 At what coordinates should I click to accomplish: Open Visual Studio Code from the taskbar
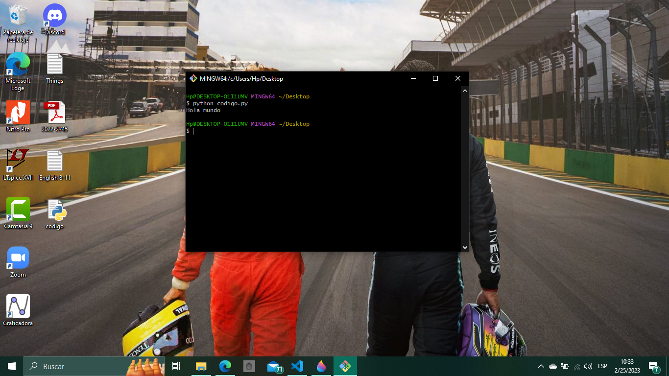(x=297, y=366)
